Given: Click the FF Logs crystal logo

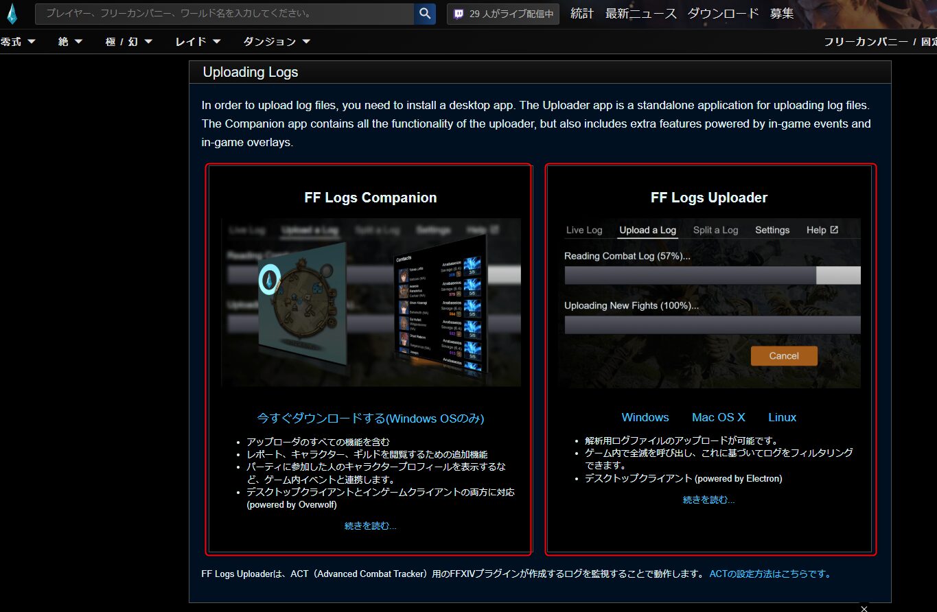Looking at the screenshot, I should click(12, 12).
